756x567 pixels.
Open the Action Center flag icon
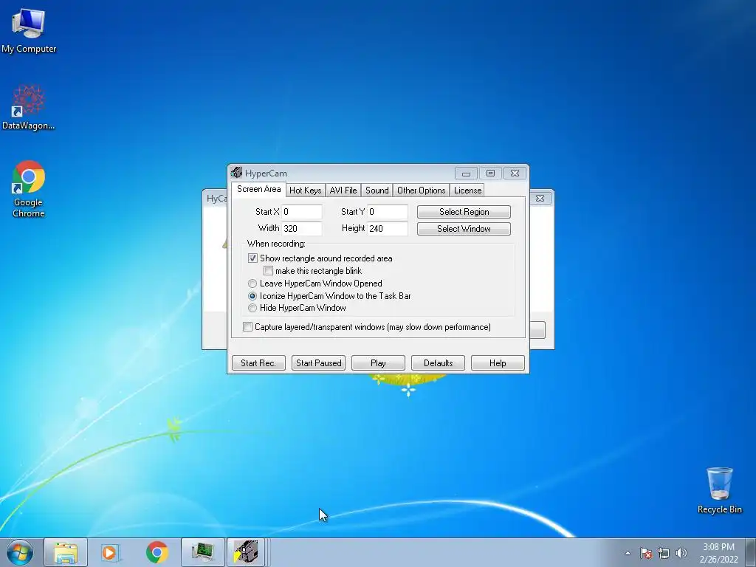[645, 553]
